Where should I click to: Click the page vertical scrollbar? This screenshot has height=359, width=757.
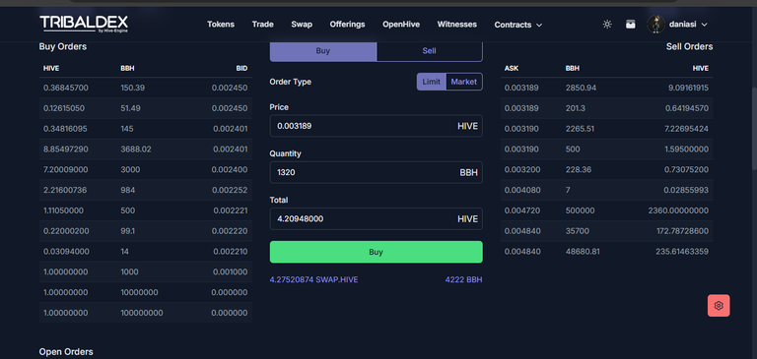pyautogui.click(x=755, y=128)
